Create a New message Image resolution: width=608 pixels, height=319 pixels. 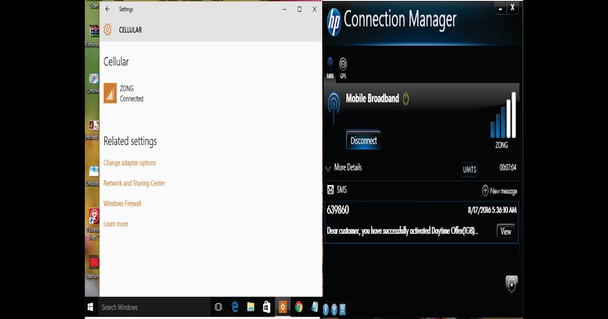(500, 191)
